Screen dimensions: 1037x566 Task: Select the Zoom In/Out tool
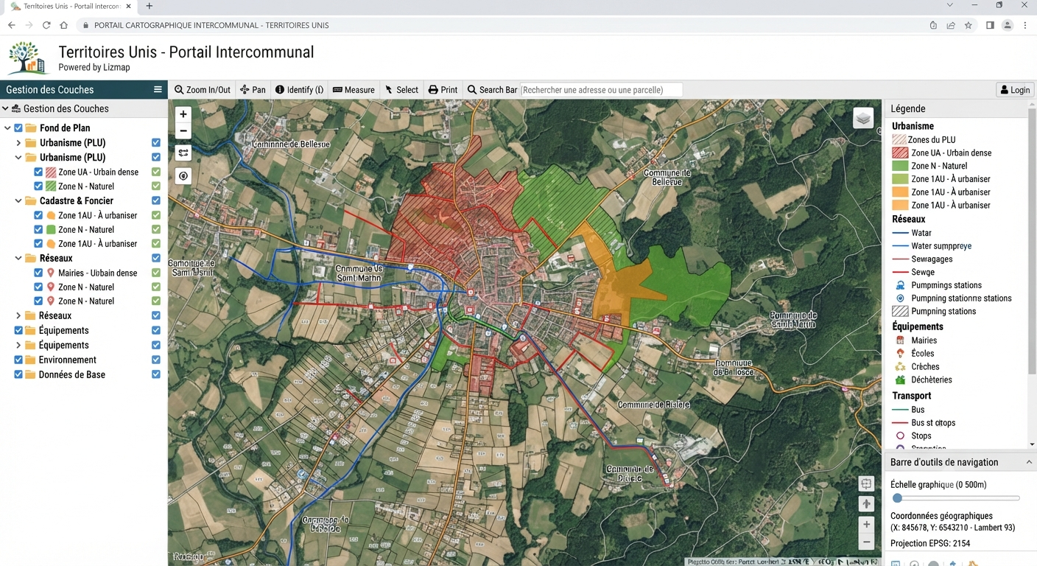tap(203, 90)
